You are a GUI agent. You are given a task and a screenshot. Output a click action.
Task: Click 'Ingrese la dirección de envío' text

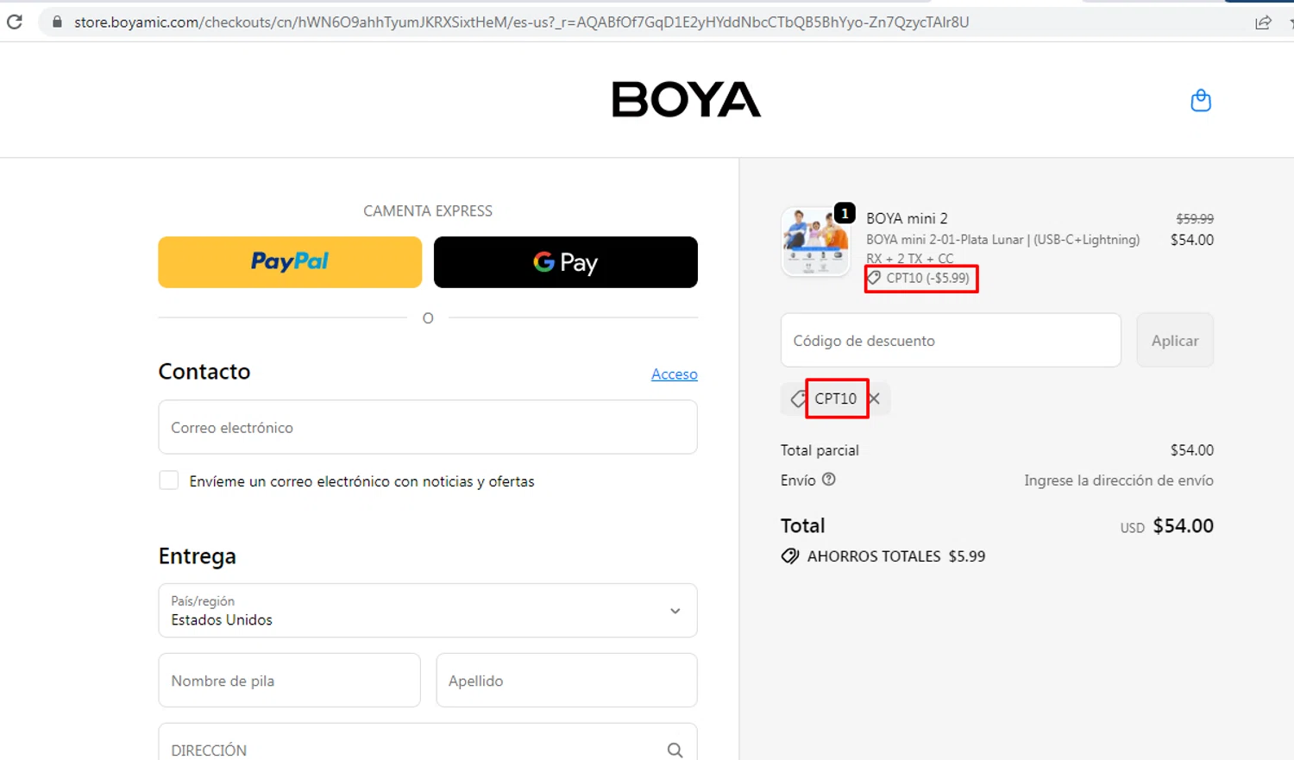tap(1119, 480)
